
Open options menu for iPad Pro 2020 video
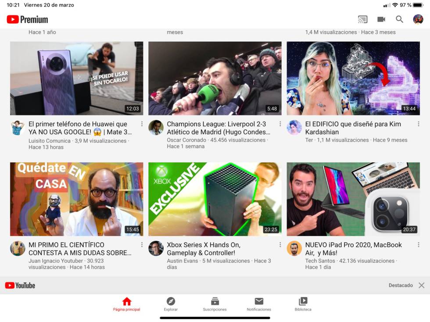coord(419,245)
